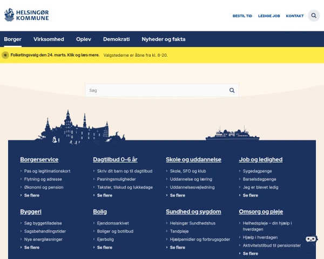Viewport: 324px width, 259px height.
Task: Open Ejerbolig link
Action: point(105,240)
